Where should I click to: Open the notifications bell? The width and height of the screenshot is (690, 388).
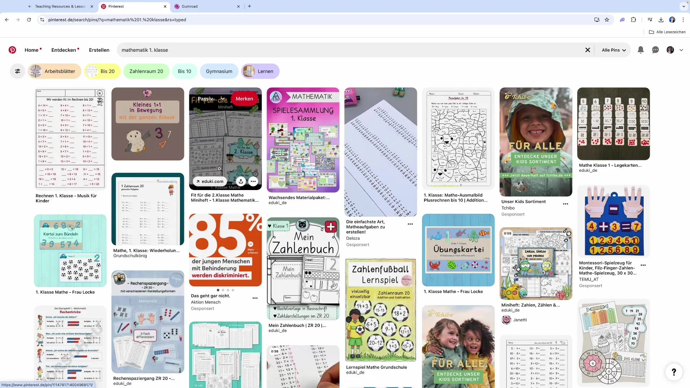(x=640, y=50)
